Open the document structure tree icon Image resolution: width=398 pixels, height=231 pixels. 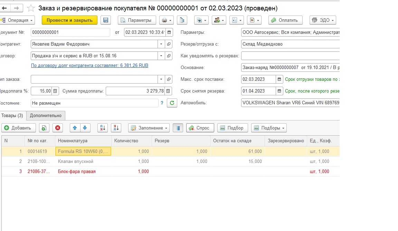[182, 20]
